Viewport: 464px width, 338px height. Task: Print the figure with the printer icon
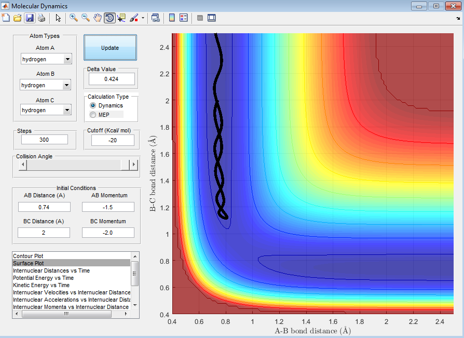point(41,18)
